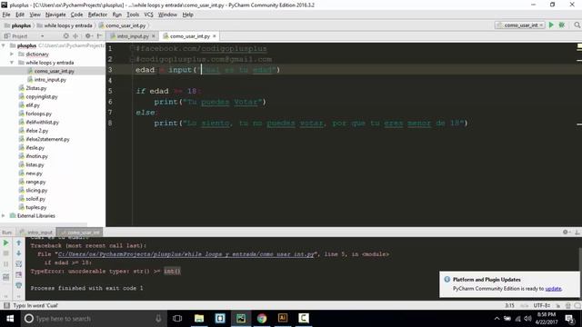The height and width of the screenshot is (327, 582).
Task: Open Adobe Illustrator from the taskbar
Action: tap(283, 318)
